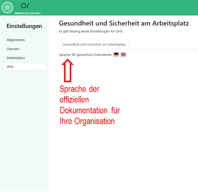Screen dimensions: 198x193
Task: Click the red upward arrow annotation
Action: coord(67,70)
